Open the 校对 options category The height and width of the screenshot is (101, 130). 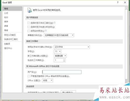[x=12, y=17]
